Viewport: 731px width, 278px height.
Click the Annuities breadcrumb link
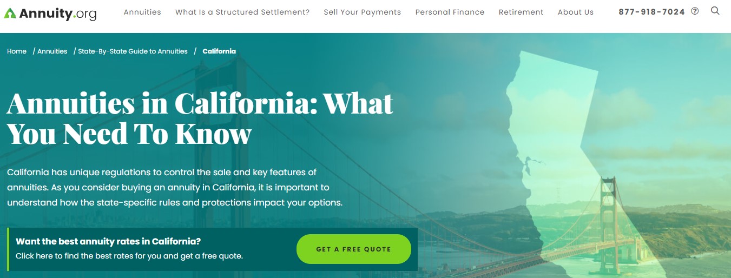52,51
